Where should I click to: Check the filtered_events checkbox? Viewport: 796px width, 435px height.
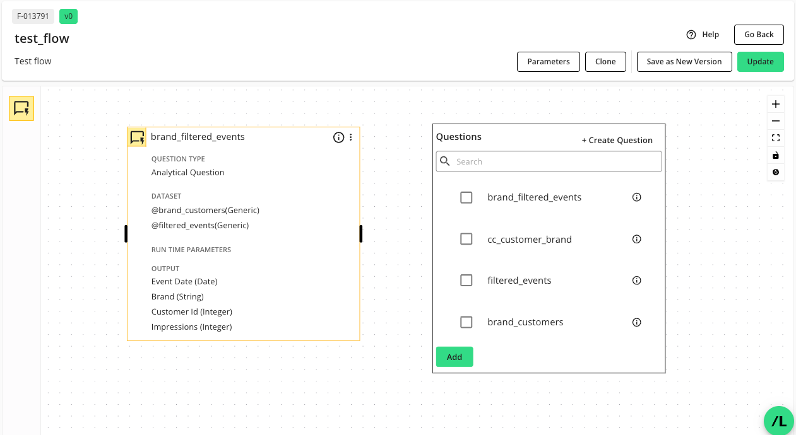point(466,280)
